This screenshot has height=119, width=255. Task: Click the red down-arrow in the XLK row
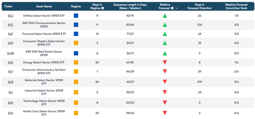click(165, 103)
